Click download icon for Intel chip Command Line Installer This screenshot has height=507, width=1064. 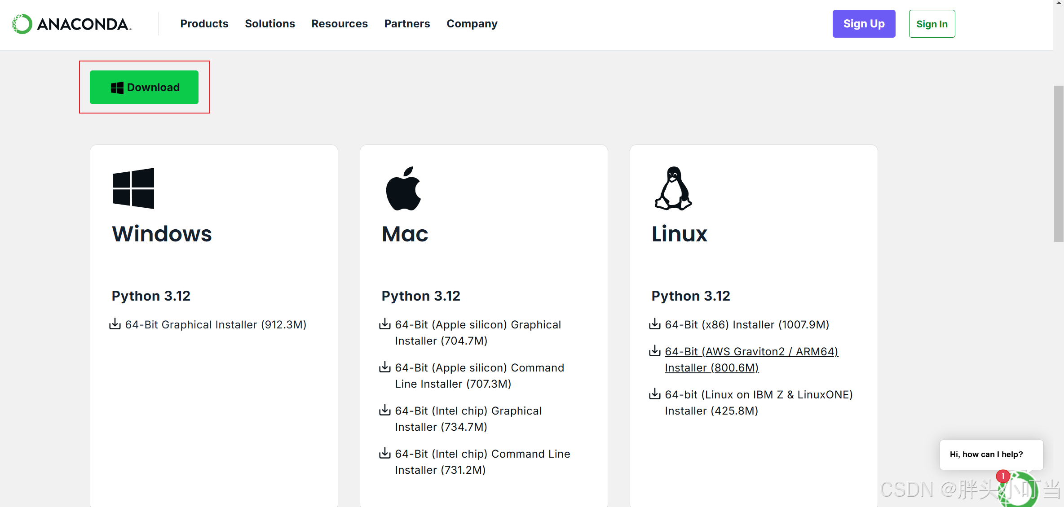click(385, 453)
